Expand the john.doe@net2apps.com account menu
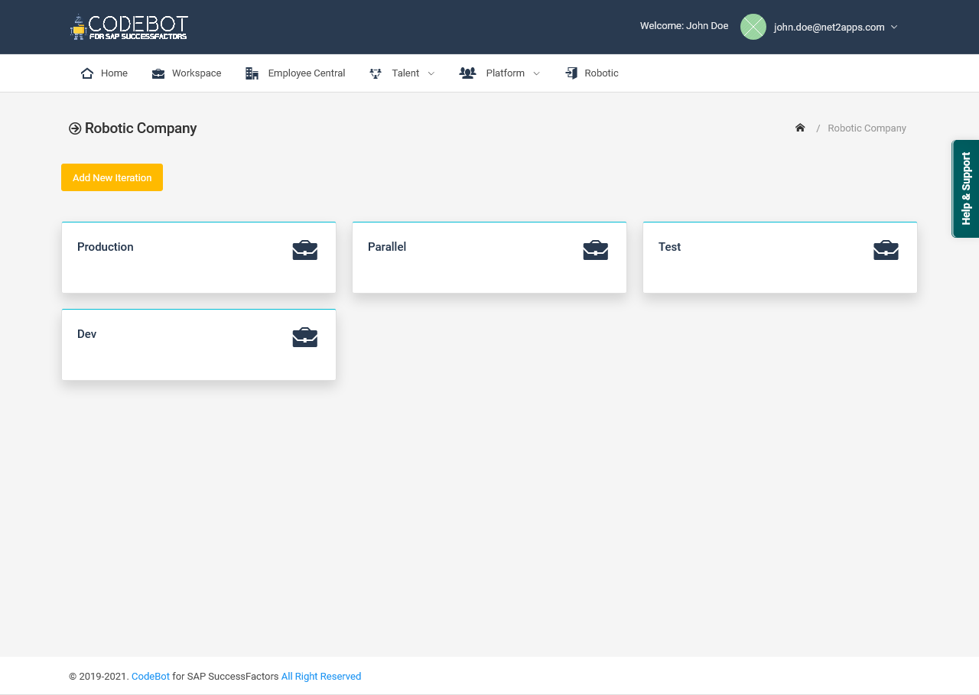 (834, 27)
